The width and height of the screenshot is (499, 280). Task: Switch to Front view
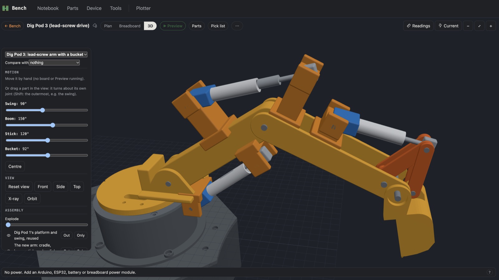coord(43,187)
